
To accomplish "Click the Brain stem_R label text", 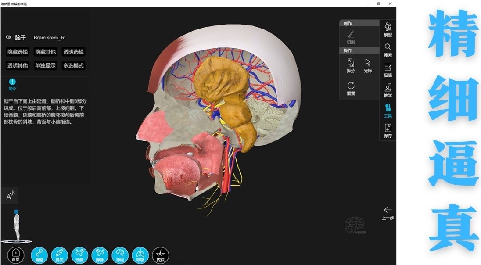I will [49, 38].
